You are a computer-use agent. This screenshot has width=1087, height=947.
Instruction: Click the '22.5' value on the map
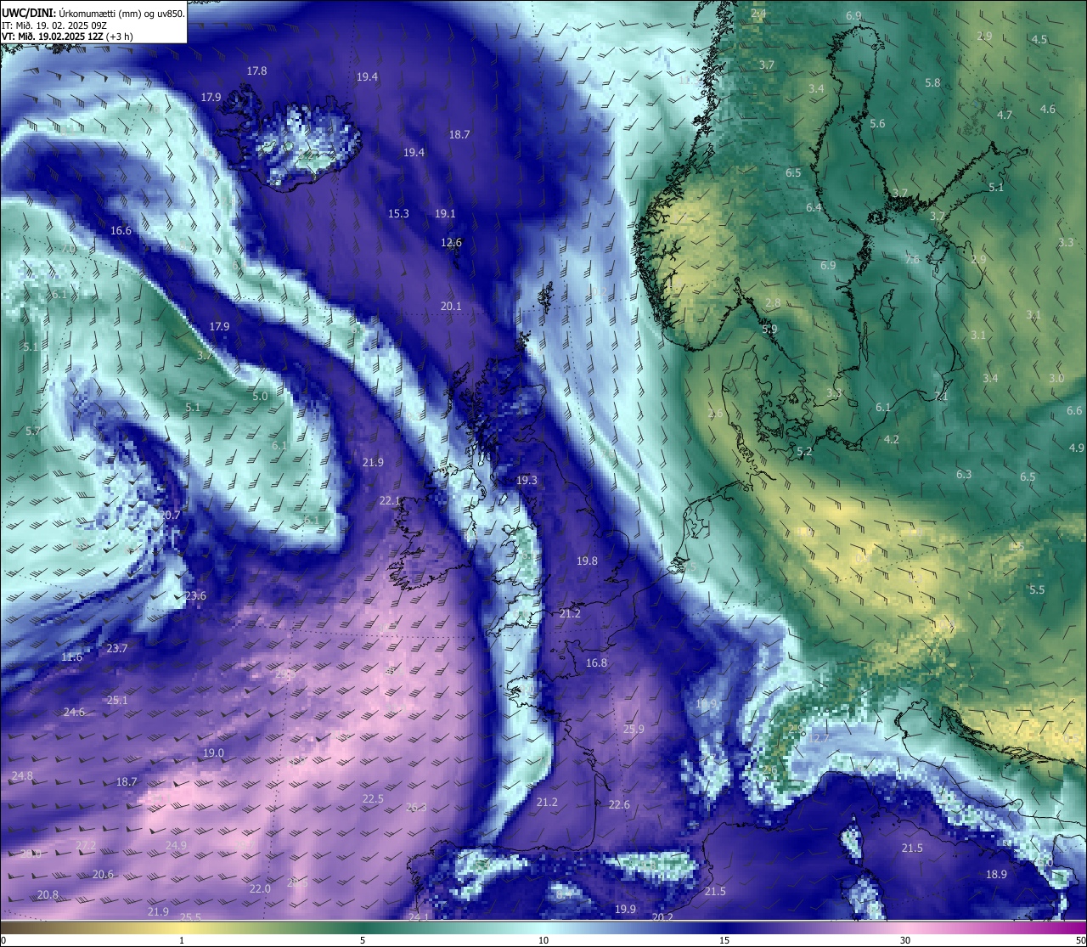point(373,799)
